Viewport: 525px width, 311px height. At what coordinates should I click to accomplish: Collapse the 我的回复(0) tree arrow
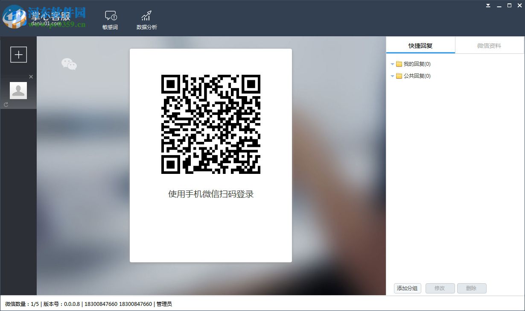(x=392, y=64)
